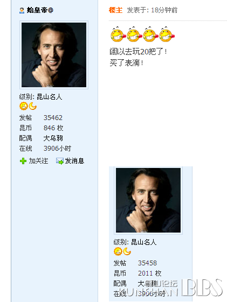
Task: Click the user icon beside 始皇帝@
Action: coord(22,10)
